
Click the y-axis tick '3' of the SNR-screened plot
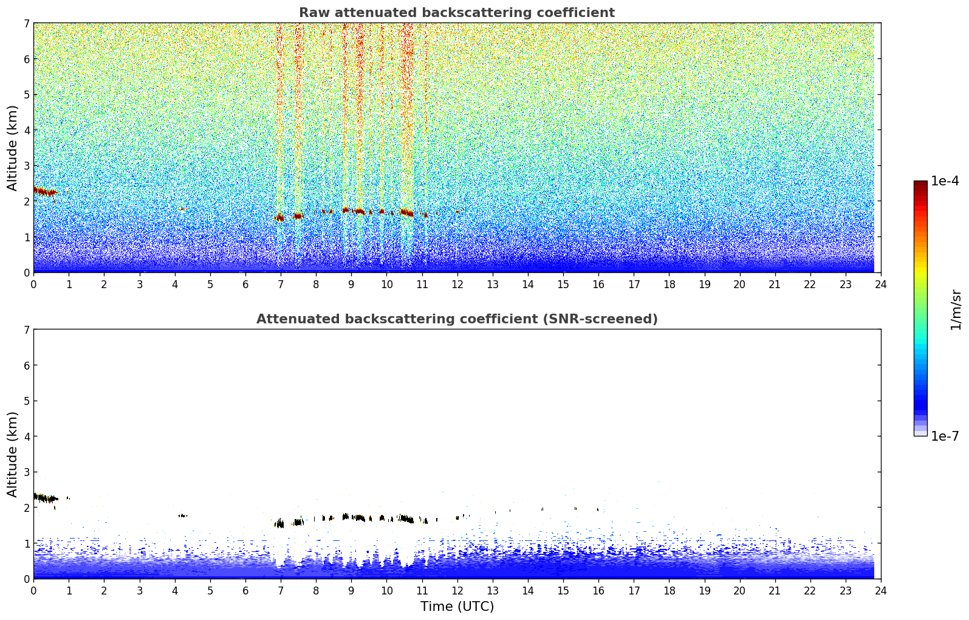coord(26,472)
